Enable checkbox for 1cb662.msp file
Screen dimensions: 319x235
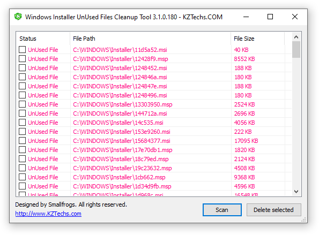(x=22, y=177)
